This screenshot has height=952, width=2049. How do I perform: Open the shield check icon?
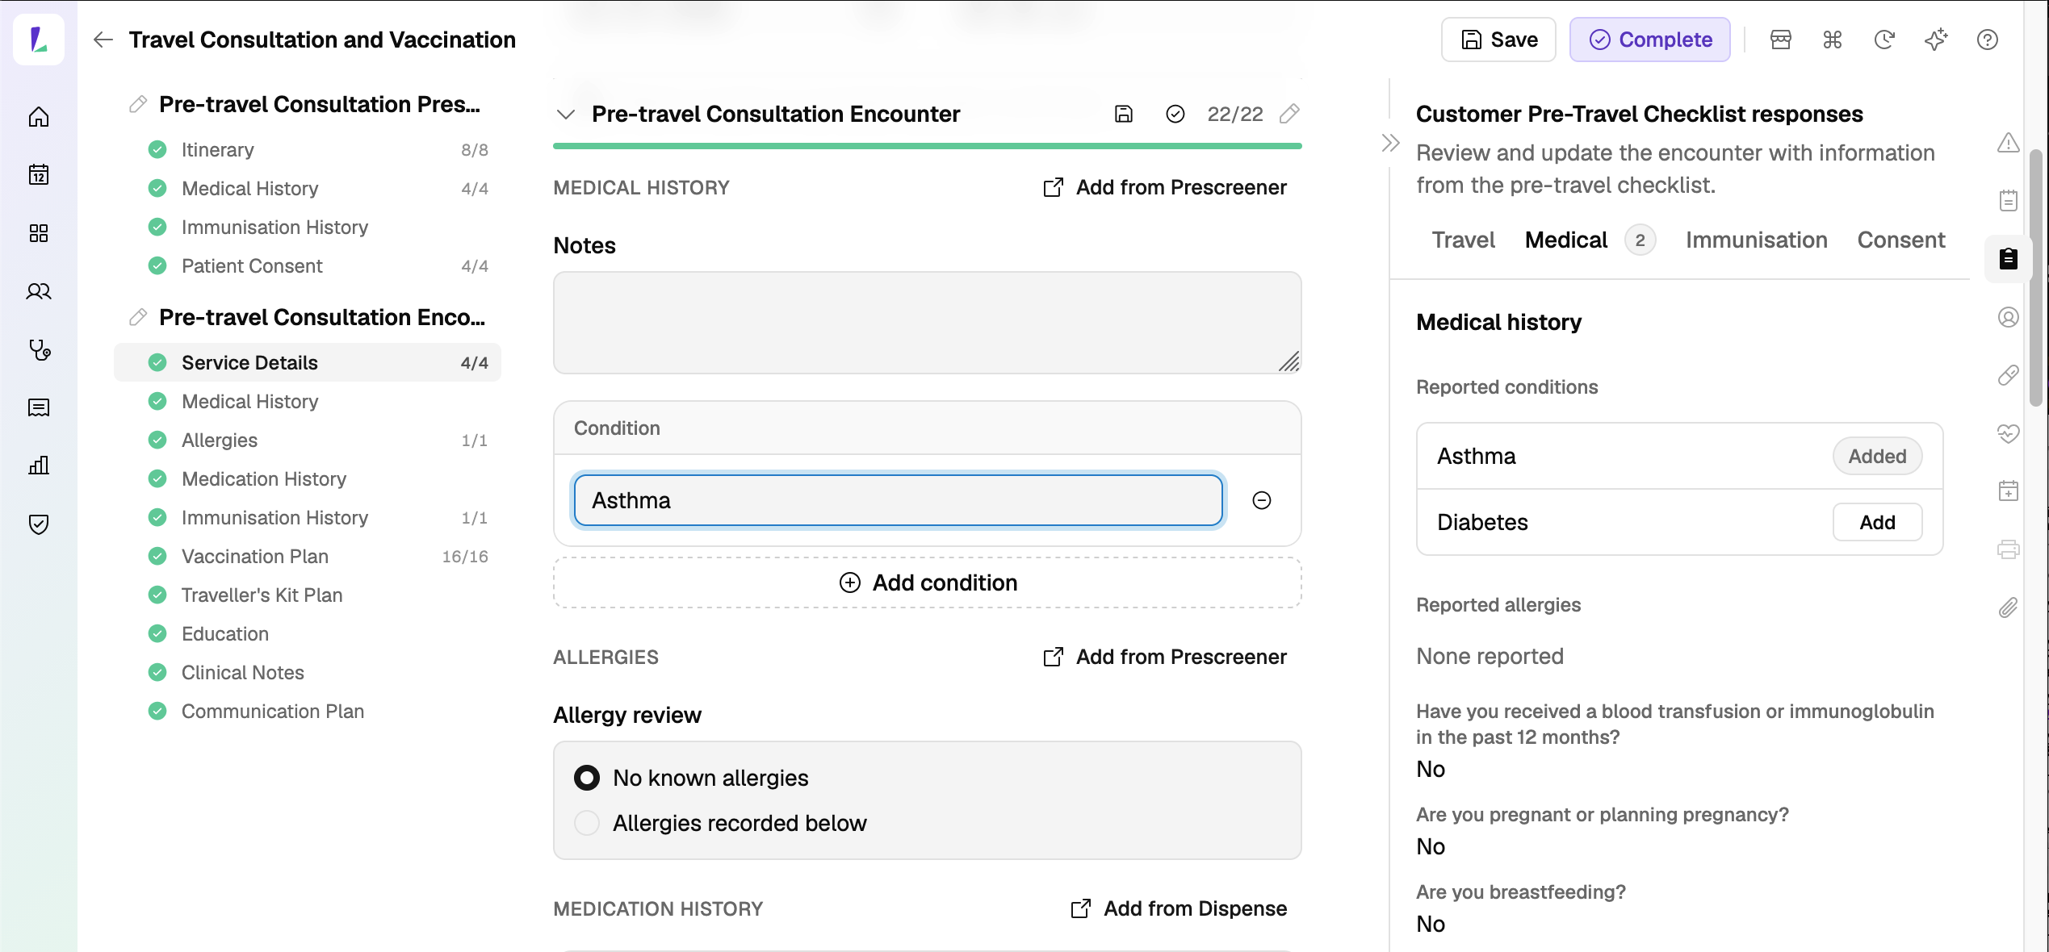pyautogui.click(x=39, y=524)
